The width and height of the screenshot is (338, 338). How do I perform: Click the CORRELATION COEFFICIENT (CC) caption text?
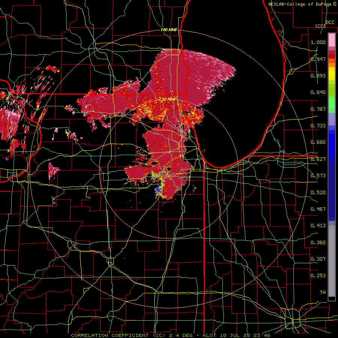[118, 335]
